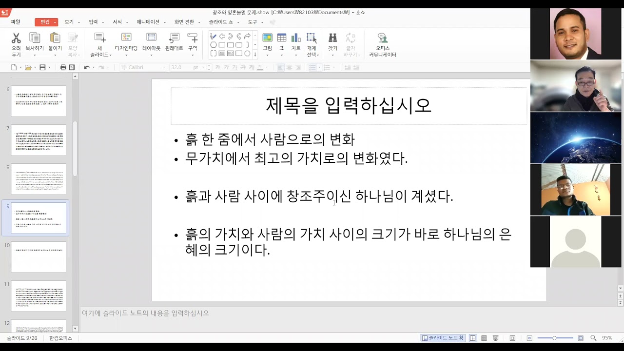The image size is (624, 351).
Task: Select slide 7 thumbnail
Action: (x=39, y=140)
